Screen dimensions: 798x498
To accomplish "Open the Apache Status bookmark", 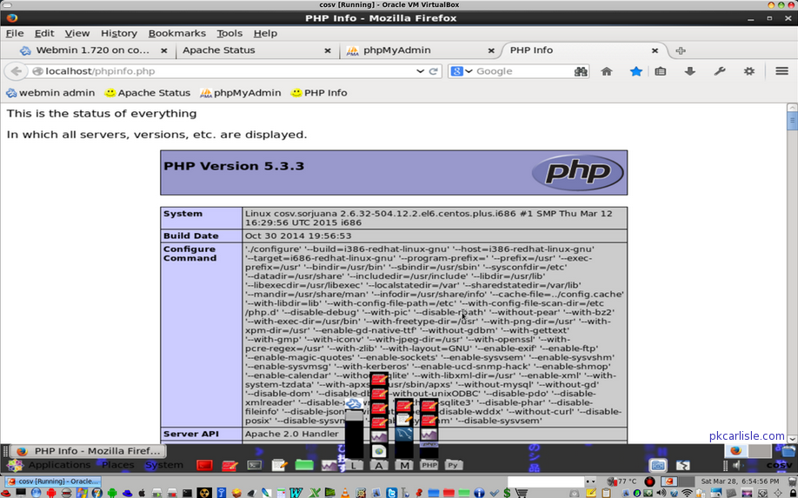I will coord(147,93).
